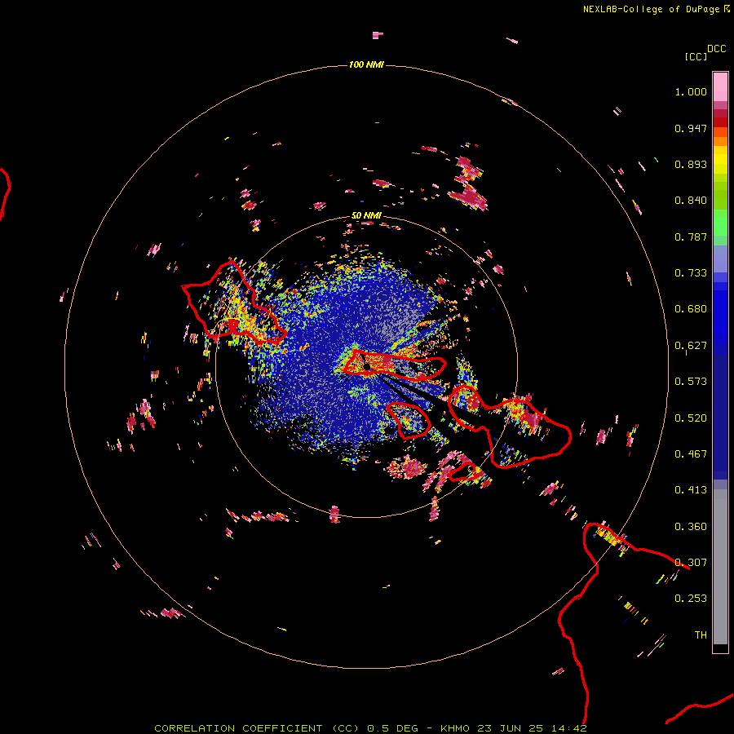This screenshot has width=734, height=734.
Task: Click the 0.893 scale value
Action: (x=691, y=164)
